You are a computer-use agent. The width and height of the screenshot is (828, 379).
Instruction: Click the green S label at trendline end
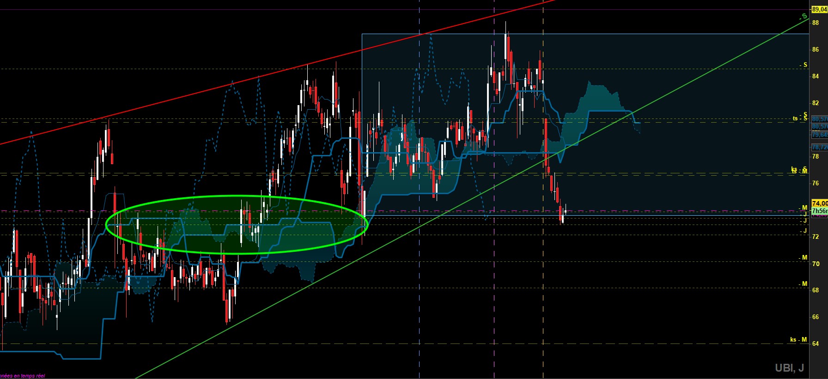point(804,17)
